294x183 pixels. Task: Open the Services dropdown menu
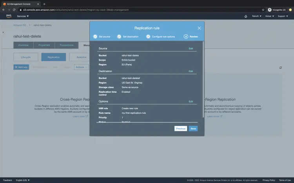(x=23, y=16)
